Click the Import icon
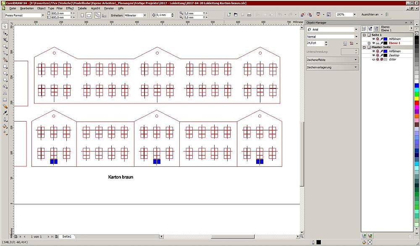 click(303, 15)
